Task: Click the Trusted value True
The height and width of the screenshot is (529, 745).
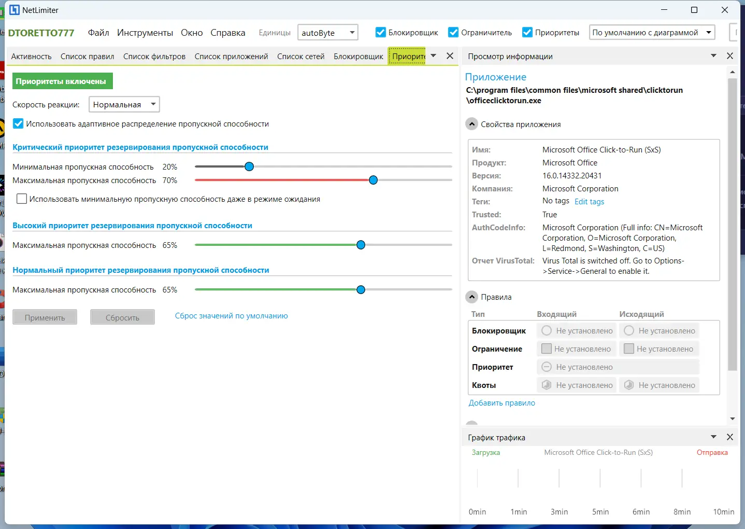Action: click(x=550, y=215)
